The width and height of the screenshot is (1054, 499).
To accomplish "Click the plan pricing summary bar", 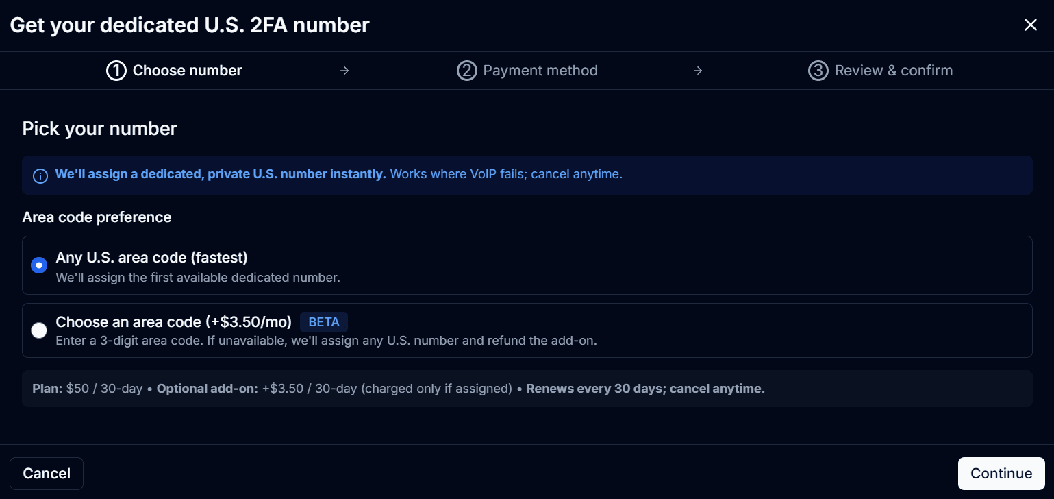I will pyautogui.click(x=527, y=388).
